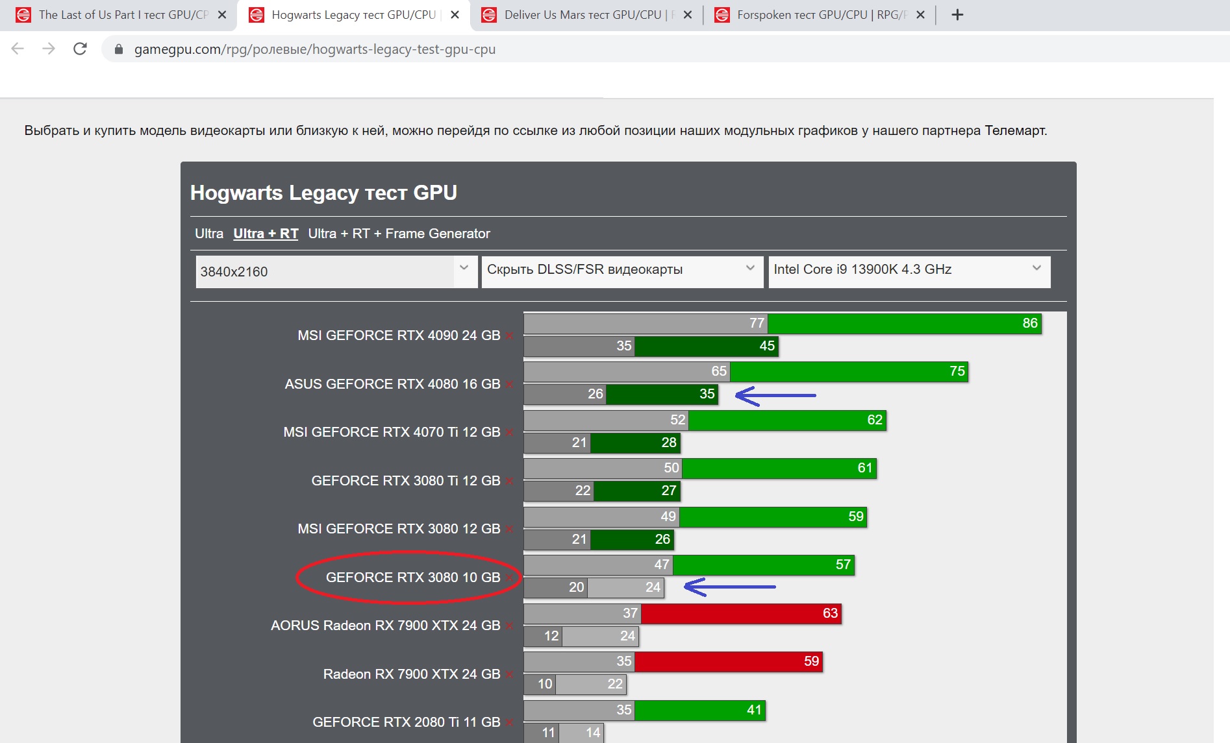Click the Hogwarts Legacy тест GPU heading
The height and width of the screenshot is (743, 1230).
pos(323,193)
